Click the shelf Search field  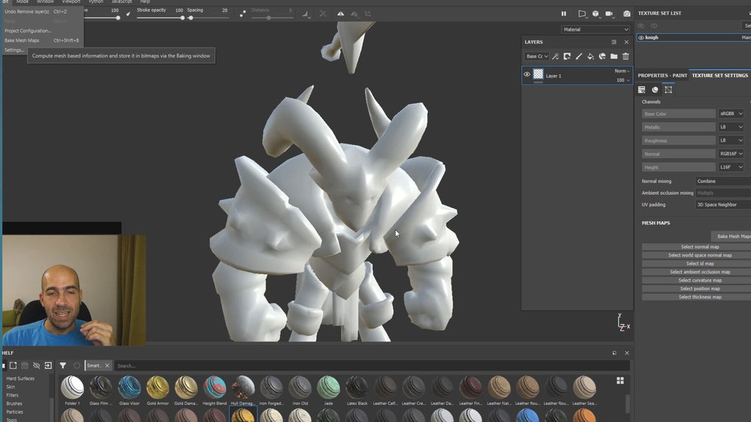[x=371, y=366]
